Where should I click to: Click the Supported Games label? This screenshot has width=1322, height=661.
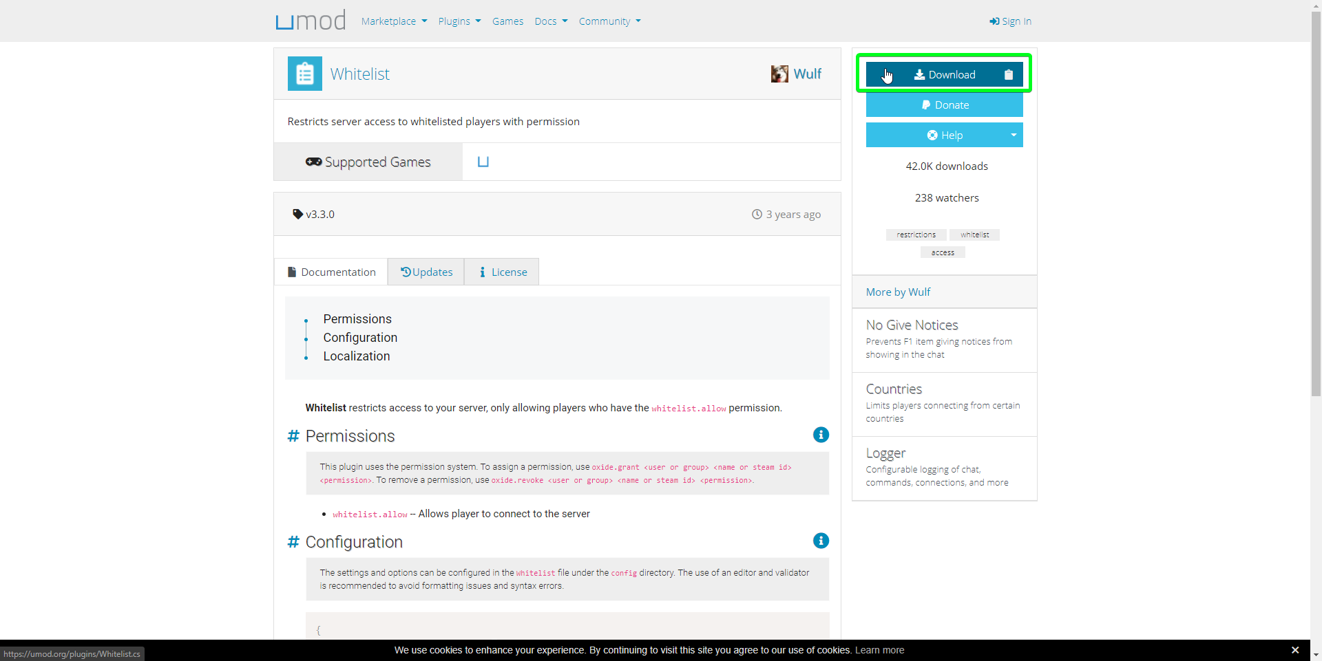[368, 162]
